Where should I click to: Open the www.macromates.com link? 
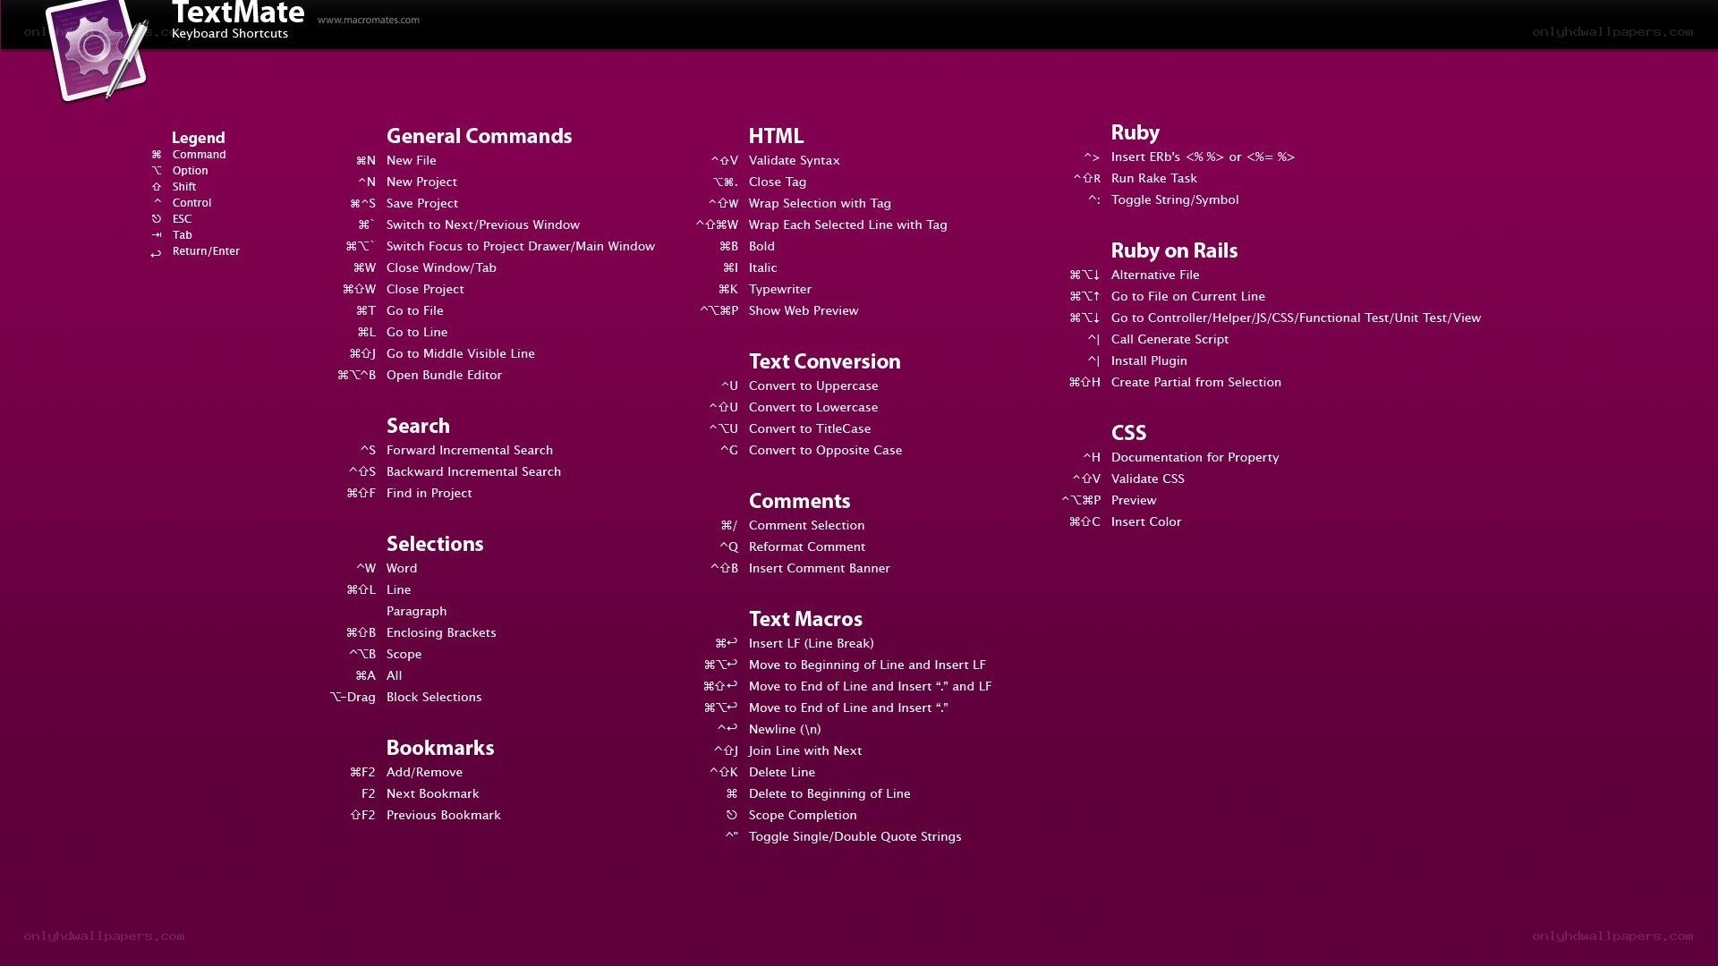click(369, 20)
